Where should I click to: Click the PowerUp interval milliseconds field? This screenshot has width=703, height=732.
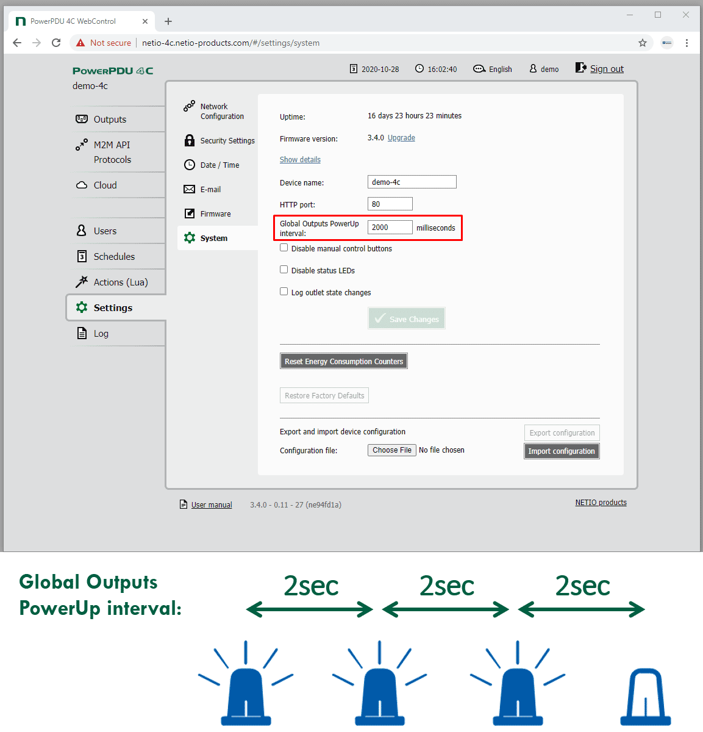click(x=390, y=227)
